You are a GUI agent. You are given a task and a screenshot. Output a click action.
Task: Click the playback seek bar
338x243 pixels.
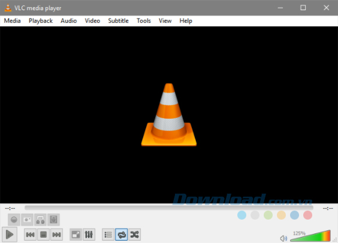pos(169,208)
